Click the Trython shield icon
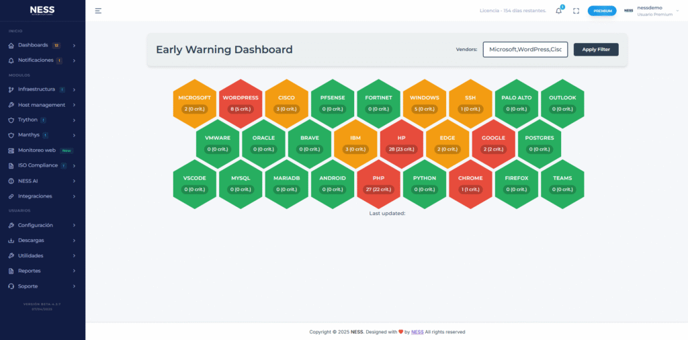This screenshot has width=688, height=340. tap(11, 120)
